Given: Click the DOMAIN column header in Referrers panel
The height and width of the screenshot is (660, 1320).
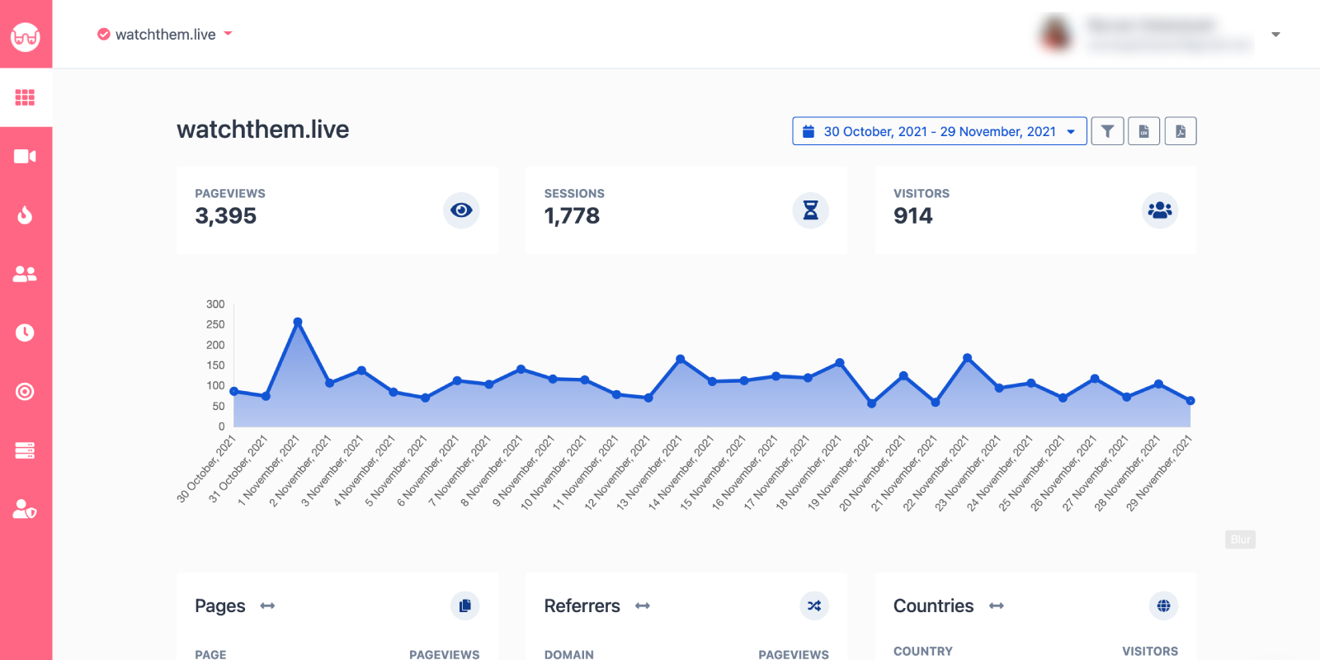Looking at the screenshot, I should click(568, 654).
